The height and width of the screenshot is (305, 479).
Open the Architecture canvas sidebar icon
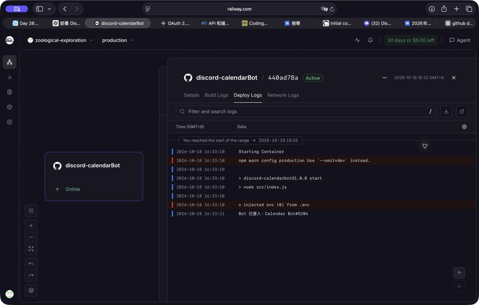[9, 62]
